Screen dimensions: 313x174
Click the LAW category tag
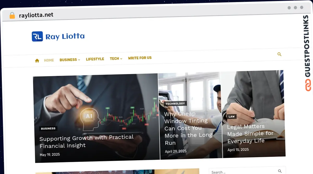(232, 117)
